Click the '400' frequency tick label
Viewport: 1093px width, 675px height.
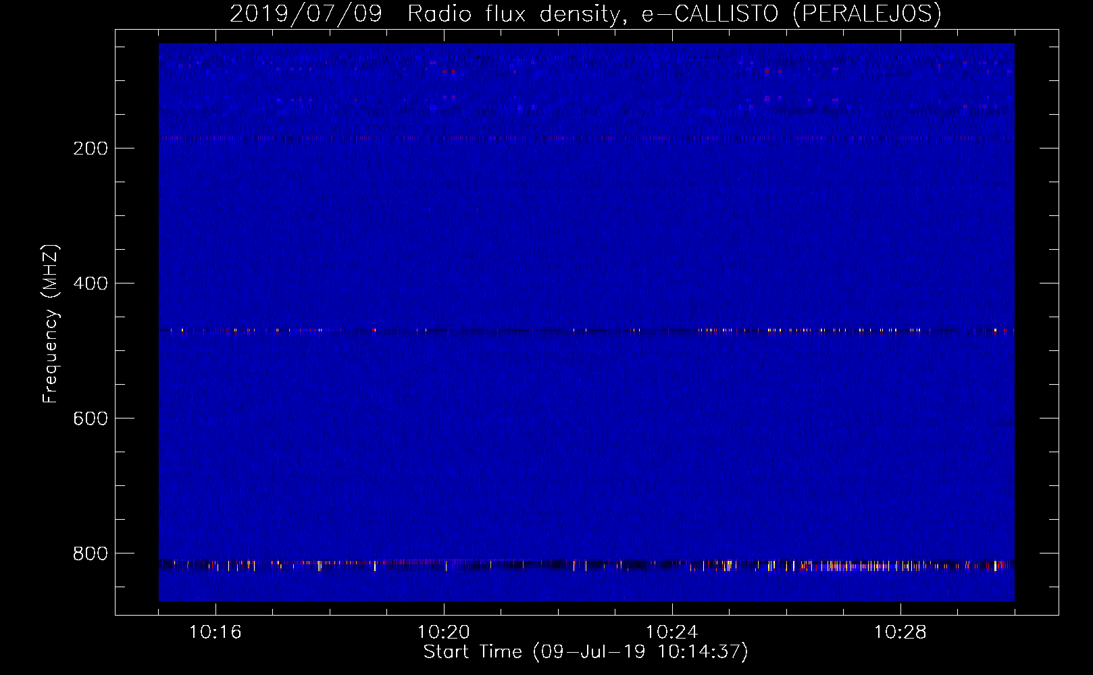[91, 283]
